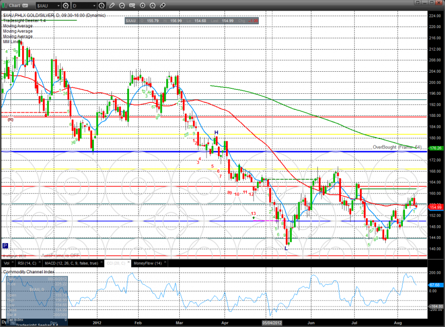This screenshot has width=445, height=327.
Task: Click the circular arrow refresh icon
Action: pos(122,6)
